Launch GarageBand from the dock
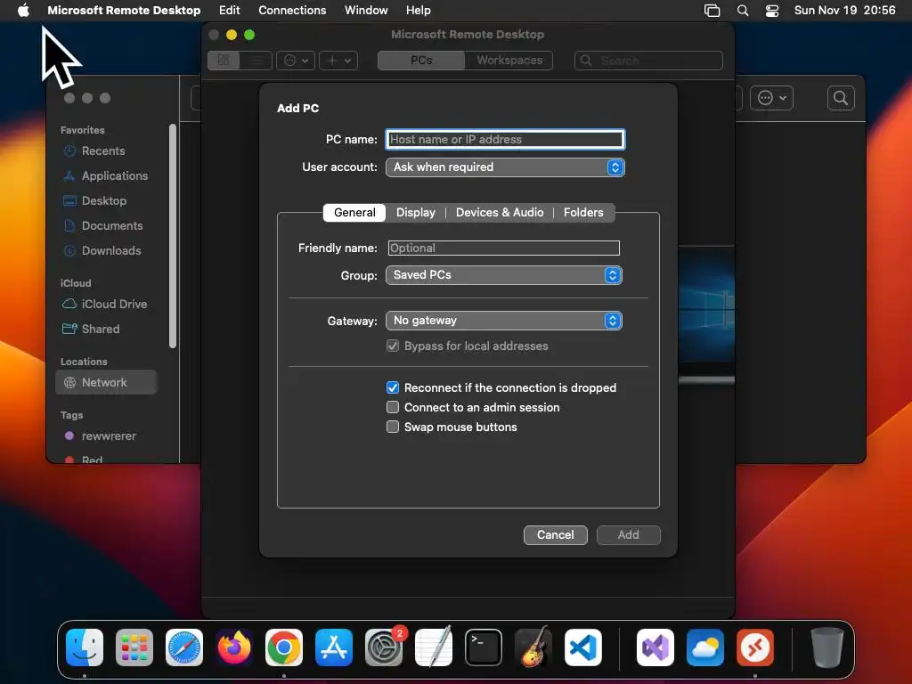Viewport: 912px width, 684px height. pyautogui.click(x=533, y=647)
